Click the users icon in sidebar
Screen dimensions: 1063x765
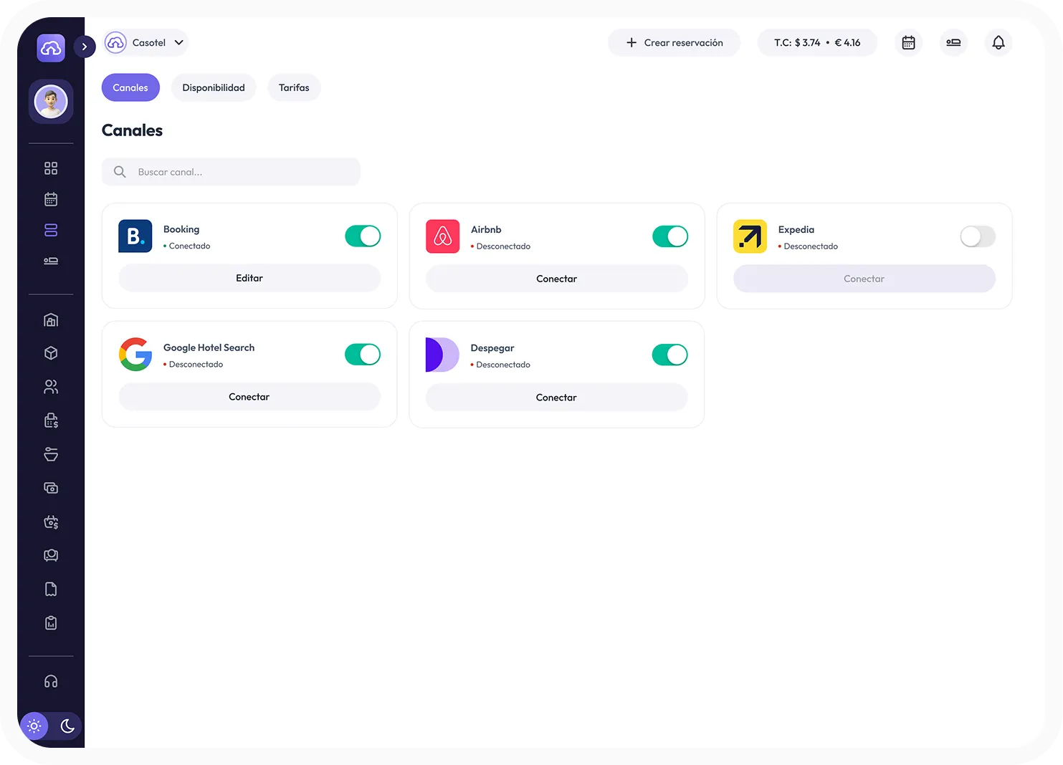pos(51,387)
